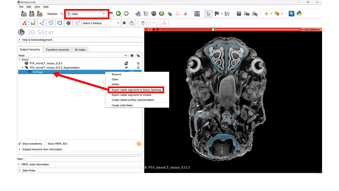
Task: Switch to All nodes tab
Action: [80, 50]
